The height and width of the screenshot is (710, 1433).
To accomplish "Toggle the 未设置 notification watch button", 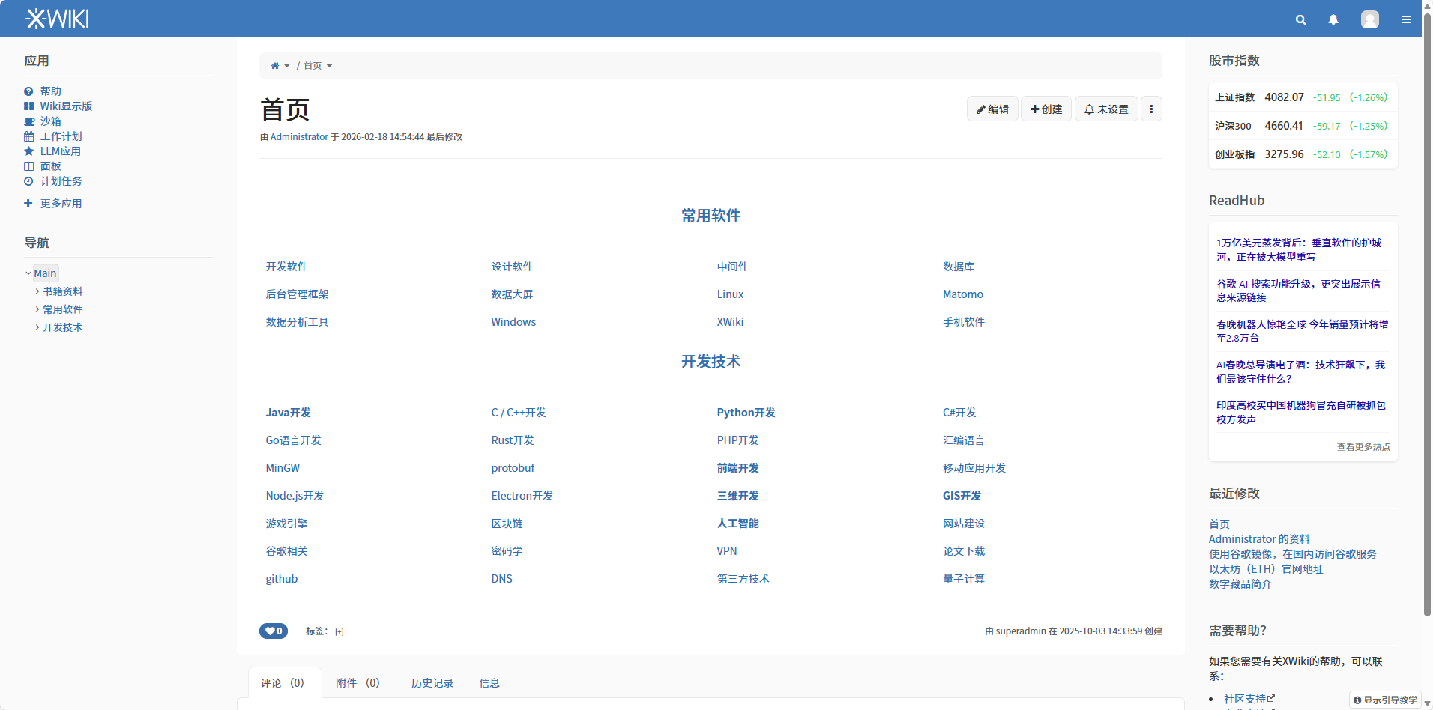I will click(x=1106, y=109).
